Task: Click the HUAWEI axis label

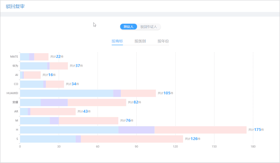Action: coord(12,93)
